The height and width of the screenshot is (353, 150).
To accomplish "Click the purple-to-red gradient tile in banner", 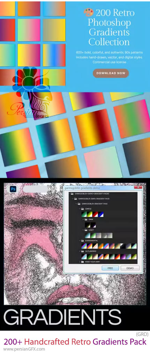I will (7, 30).
